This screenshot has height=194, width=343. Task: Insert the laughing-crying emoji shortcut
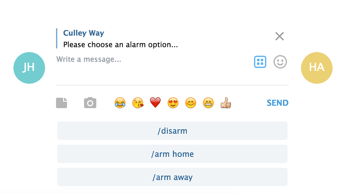[120, 103]
